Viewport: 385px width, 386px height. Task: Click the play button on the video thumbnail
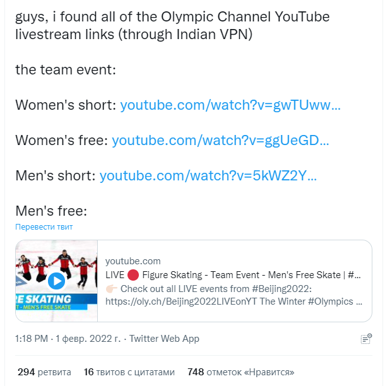pos(56,281)
